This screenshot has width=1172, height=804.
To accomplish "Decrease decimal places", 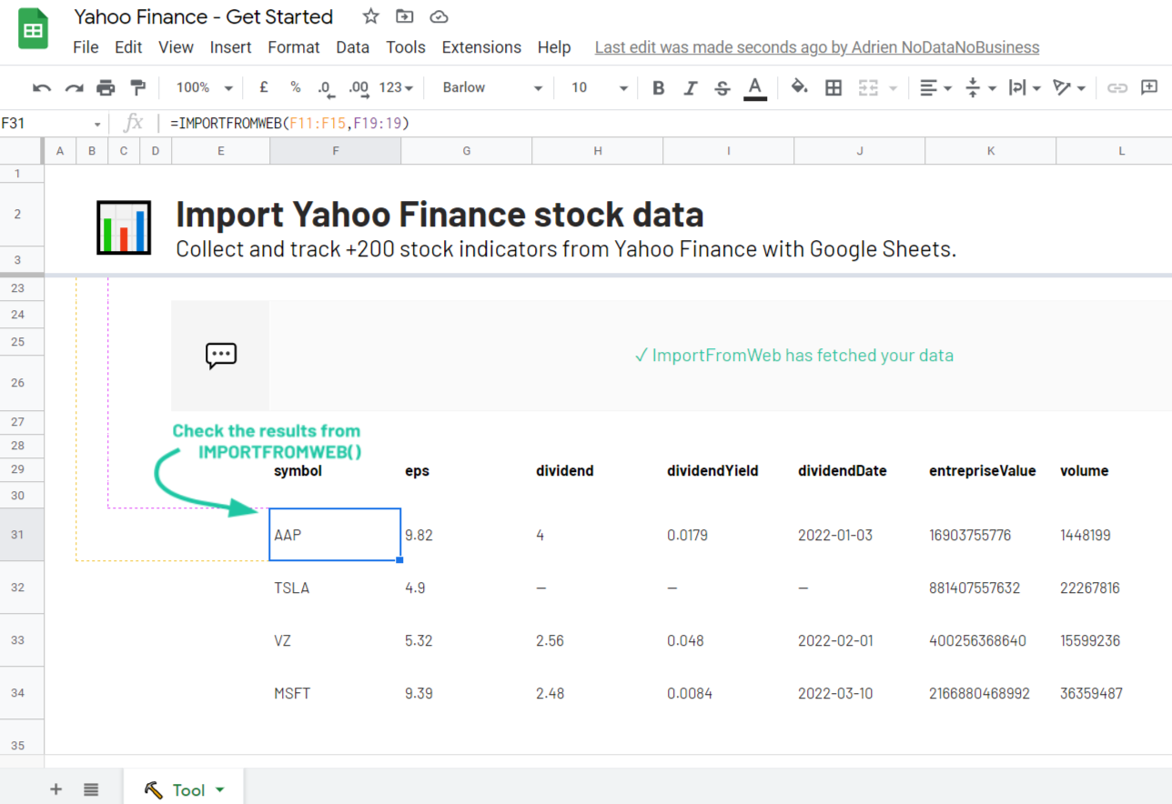I will [x=326, y=87].
